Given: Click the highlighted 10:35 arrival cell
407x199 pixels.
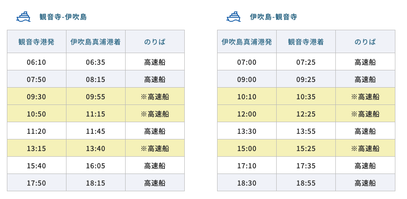Looking at the screenshot, I should [x=306, y=96].
